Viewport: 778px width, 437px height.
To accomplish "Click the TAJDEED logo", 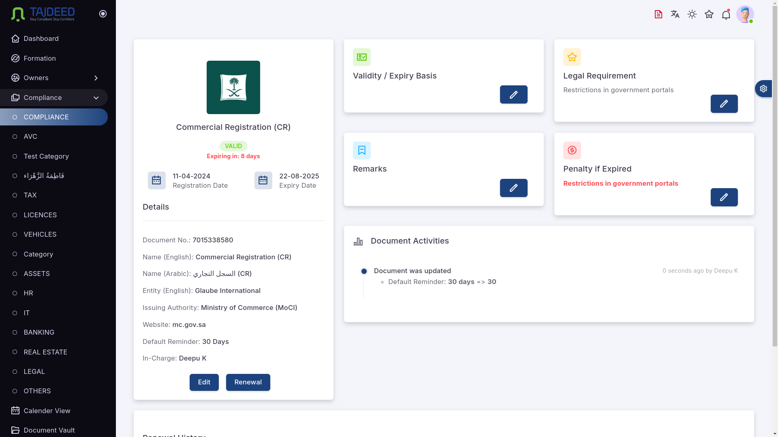I will (43, 13).
